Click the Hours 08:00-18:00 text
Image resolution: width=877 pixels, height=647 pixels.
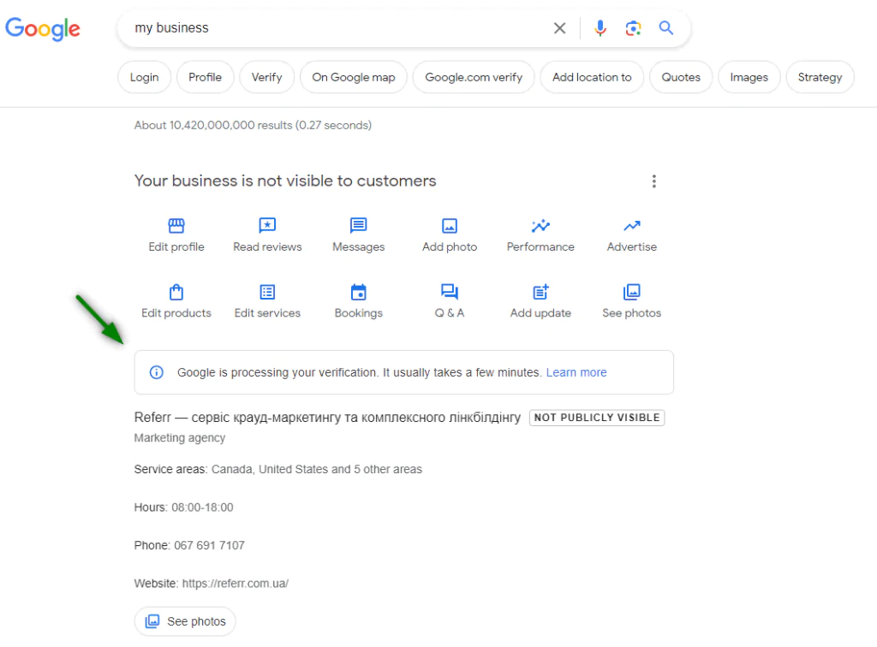[183, 508]
